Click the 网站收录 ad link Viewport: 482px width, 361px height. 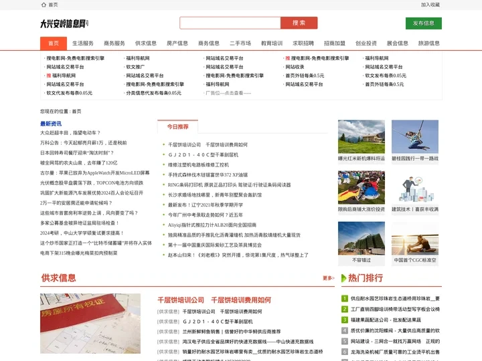(295, 67)
